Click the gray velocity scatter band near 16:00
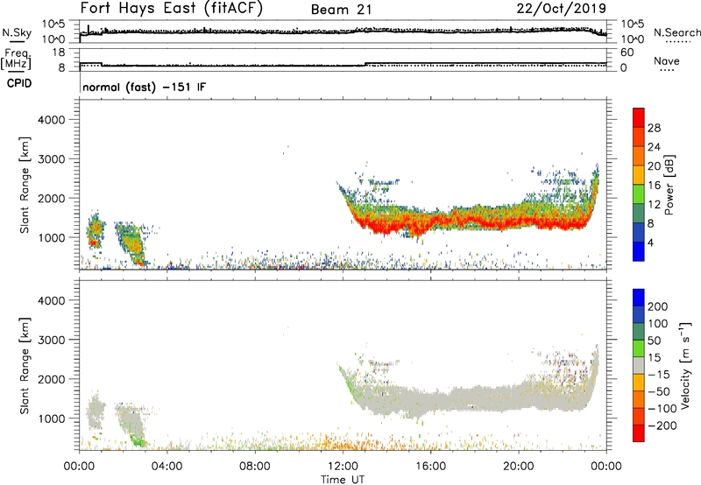 [x=431, y=400]
